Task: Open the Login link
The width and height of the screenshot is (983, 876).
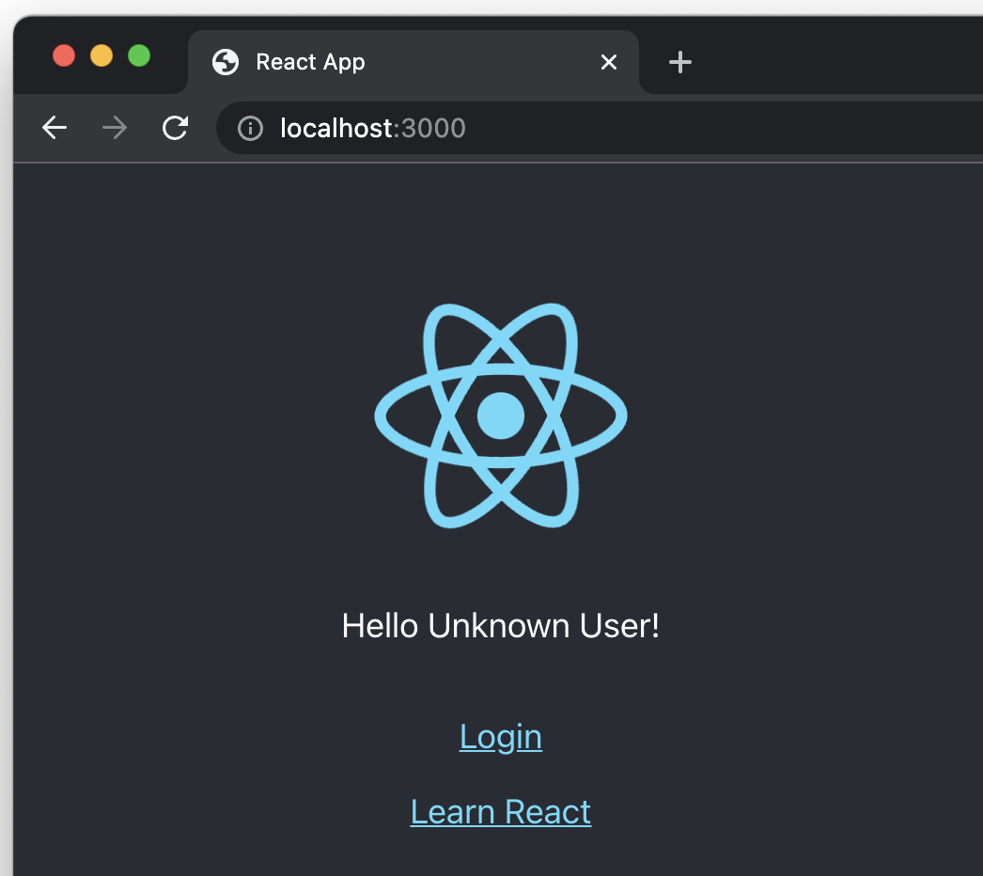Action: (x=500, y=737)
